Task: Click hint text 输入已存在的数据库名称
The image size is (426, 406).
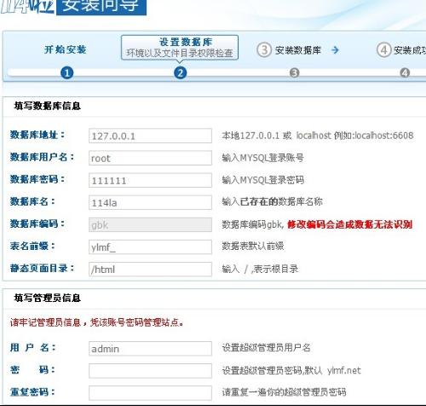Action: coord(272,202)
